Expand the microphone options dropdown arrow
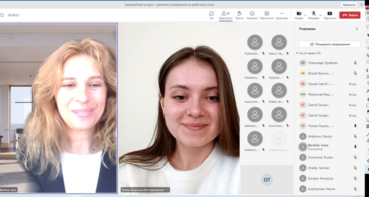This screenshot has width=369, height=197. click(321, 15)
